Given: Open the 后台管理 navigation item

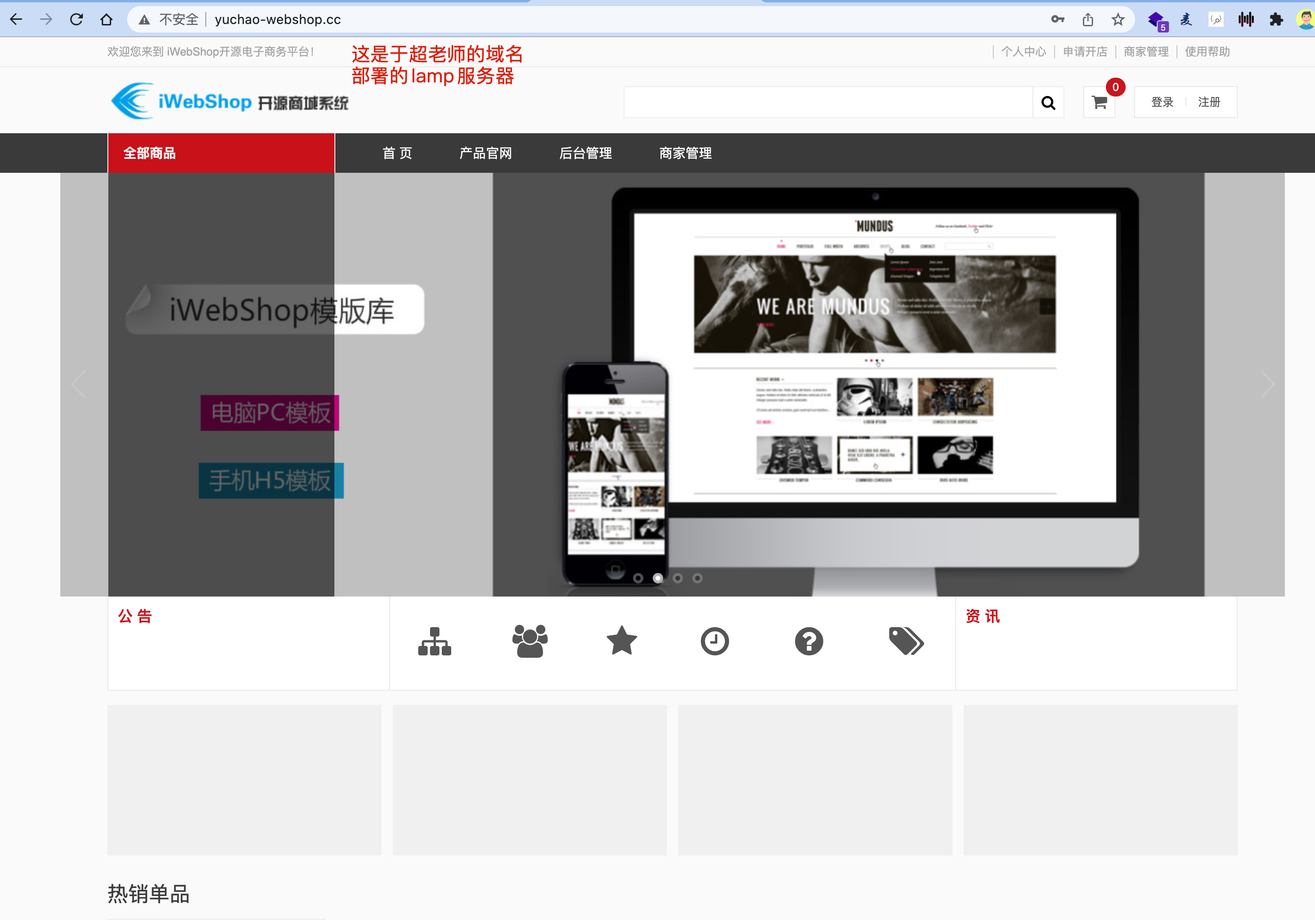Looking at the screenshot, I should pyautogui.click(x=585, y=153).
